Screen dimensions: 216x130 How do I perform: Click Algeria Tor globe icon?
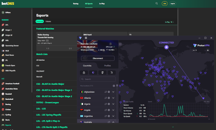(x=109, y=104)
